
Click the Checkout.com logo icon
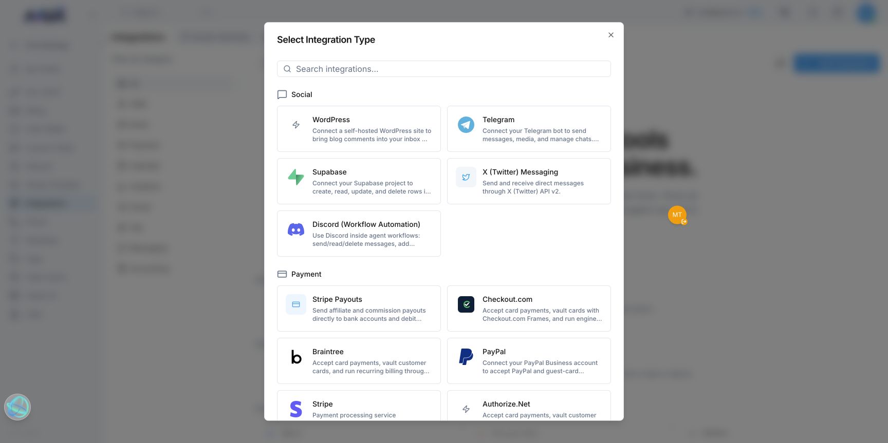[x=466, y=304]
